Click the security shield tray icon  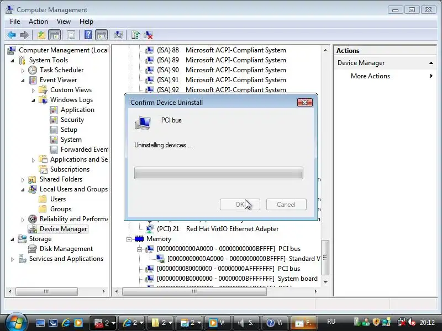click(376, 322)
